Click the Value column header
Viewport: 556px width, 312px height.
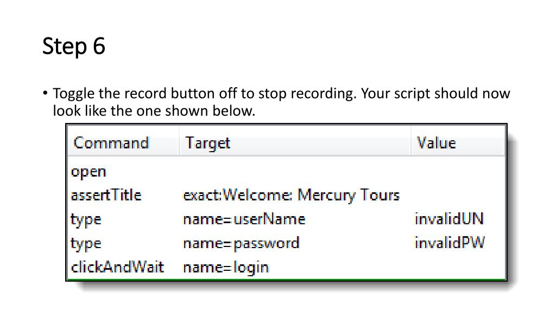(x=436, y=143)
